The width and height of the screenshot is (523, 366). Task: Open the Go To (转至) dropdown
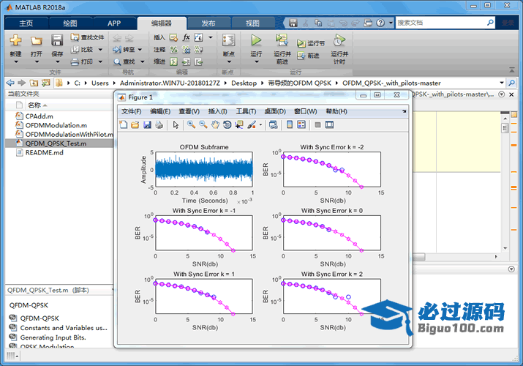[x=140, y=50]
